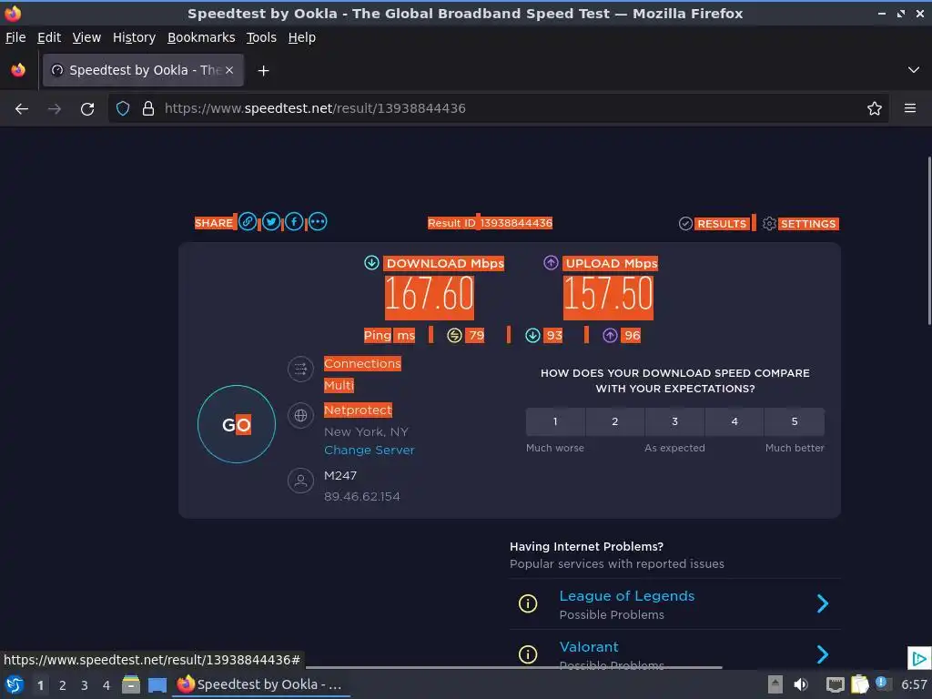Share result via Facebook icon
This screenshot has height=699, width=932.
pos(294,222)
